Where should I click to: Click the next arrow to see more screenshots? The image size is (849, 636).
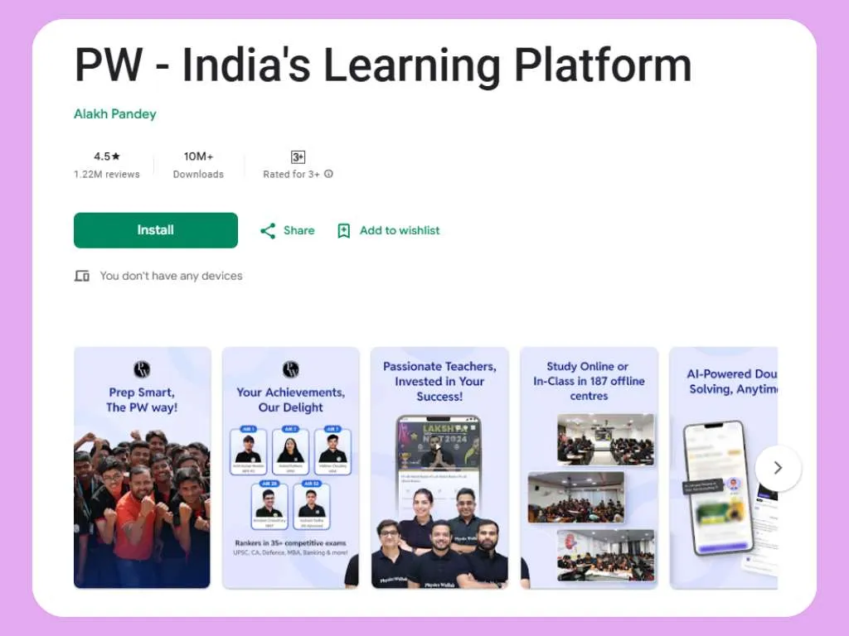point(779,468)
